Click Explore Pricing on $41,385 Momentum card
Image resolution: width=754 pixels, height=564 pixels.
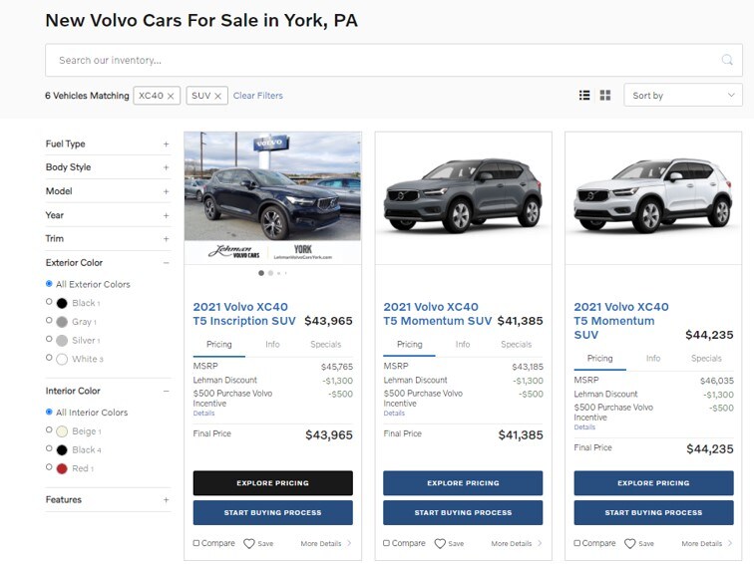[x=463, y=483]
